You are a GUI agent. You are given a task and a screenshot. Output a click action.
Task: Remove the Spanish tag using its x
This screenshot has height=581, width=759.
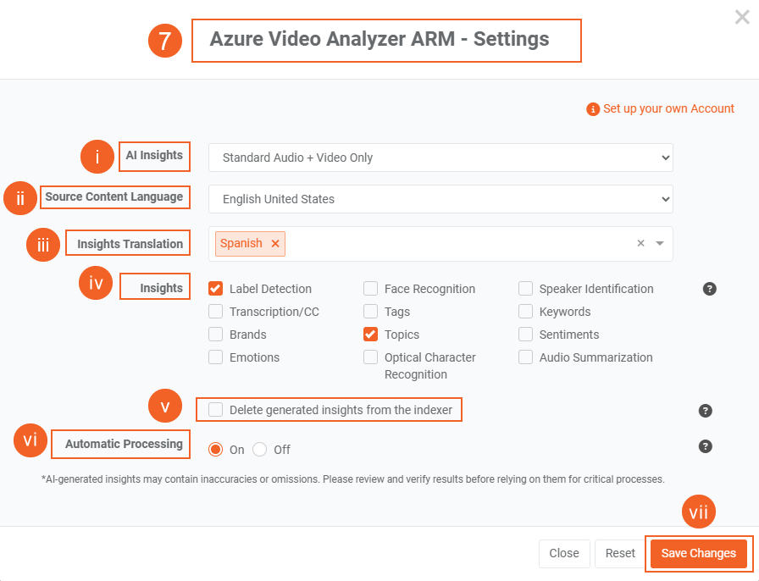(275, 244)
